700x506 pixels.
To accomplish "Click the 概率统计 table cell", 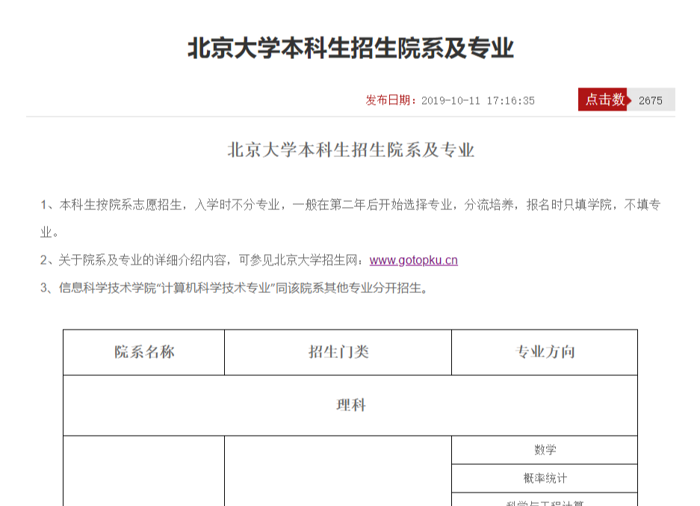I will pyautogui.click(x=545, y=478).
